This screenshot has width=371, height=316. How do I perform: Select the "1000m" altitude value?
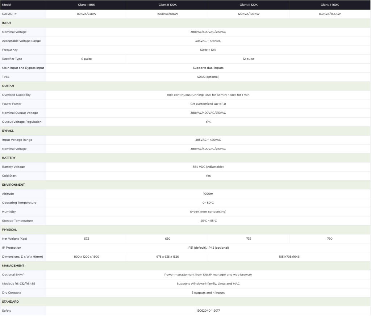point(208,194)
